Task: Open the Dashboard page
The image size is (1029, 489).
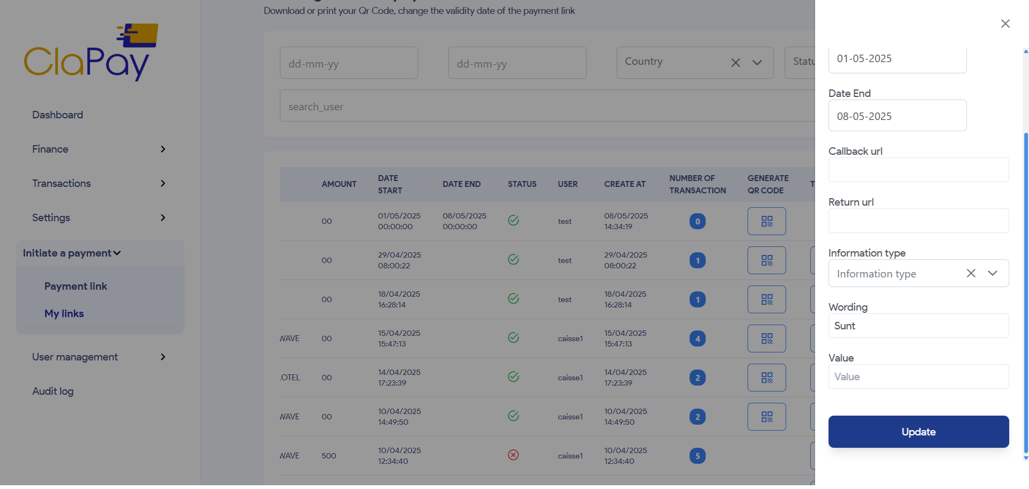Action: coord(57,115)
